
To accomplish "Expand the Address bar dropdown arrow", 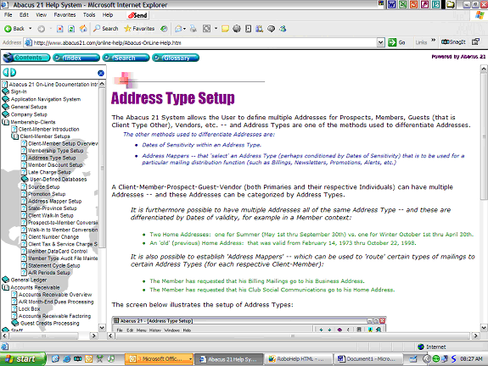I will click(380, 42).
